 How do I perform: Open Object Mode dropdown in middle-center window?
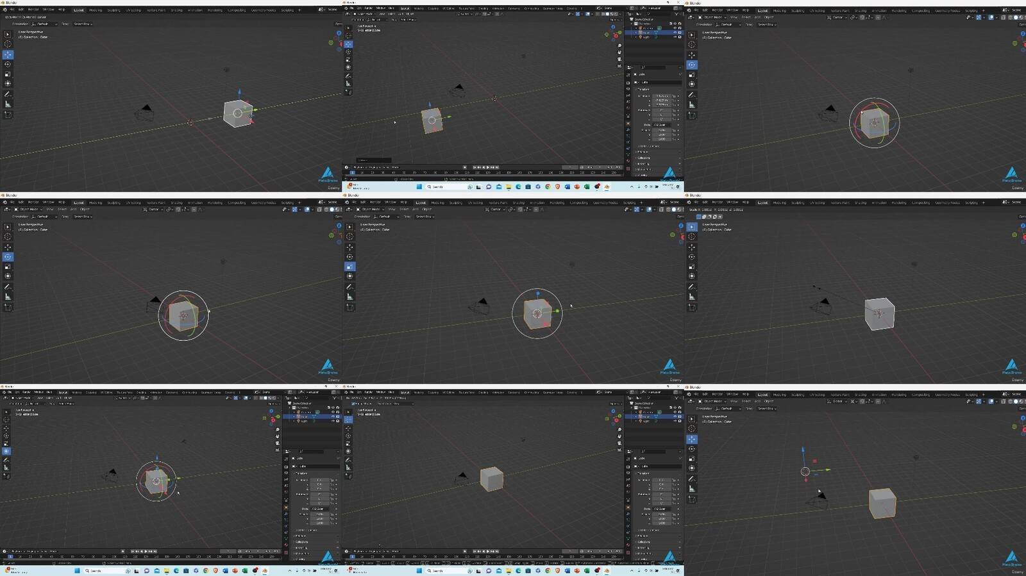click(371, 210)
